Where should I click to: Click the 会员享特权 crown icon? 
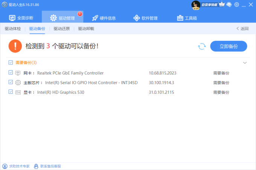pos(221,4)
